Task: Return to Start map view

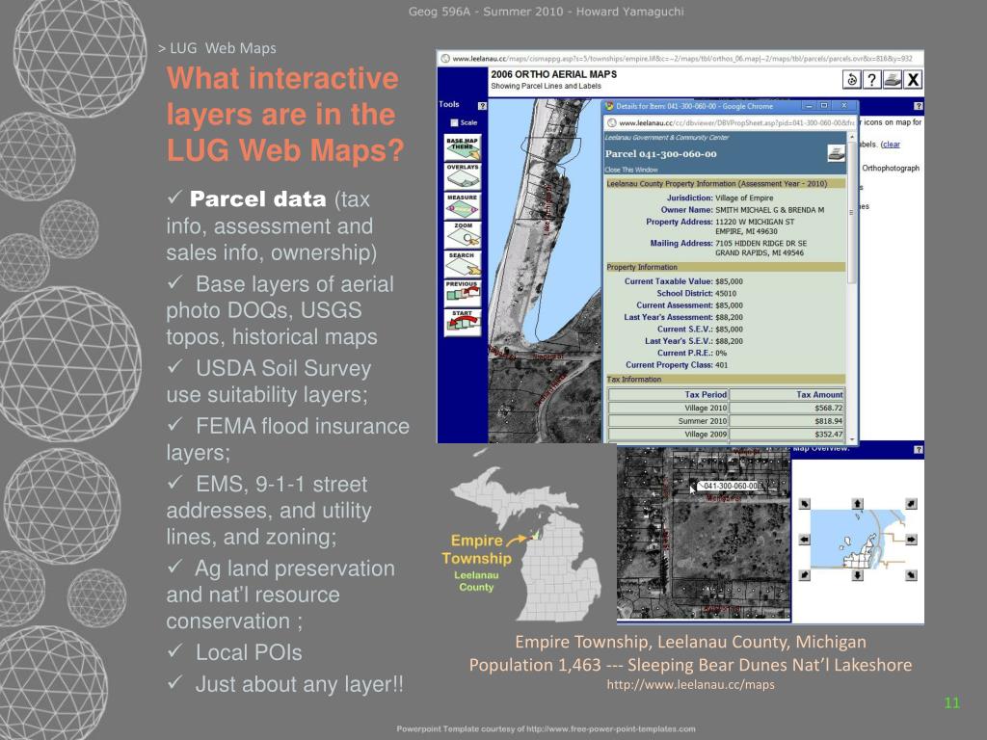Action: (463, 322)
